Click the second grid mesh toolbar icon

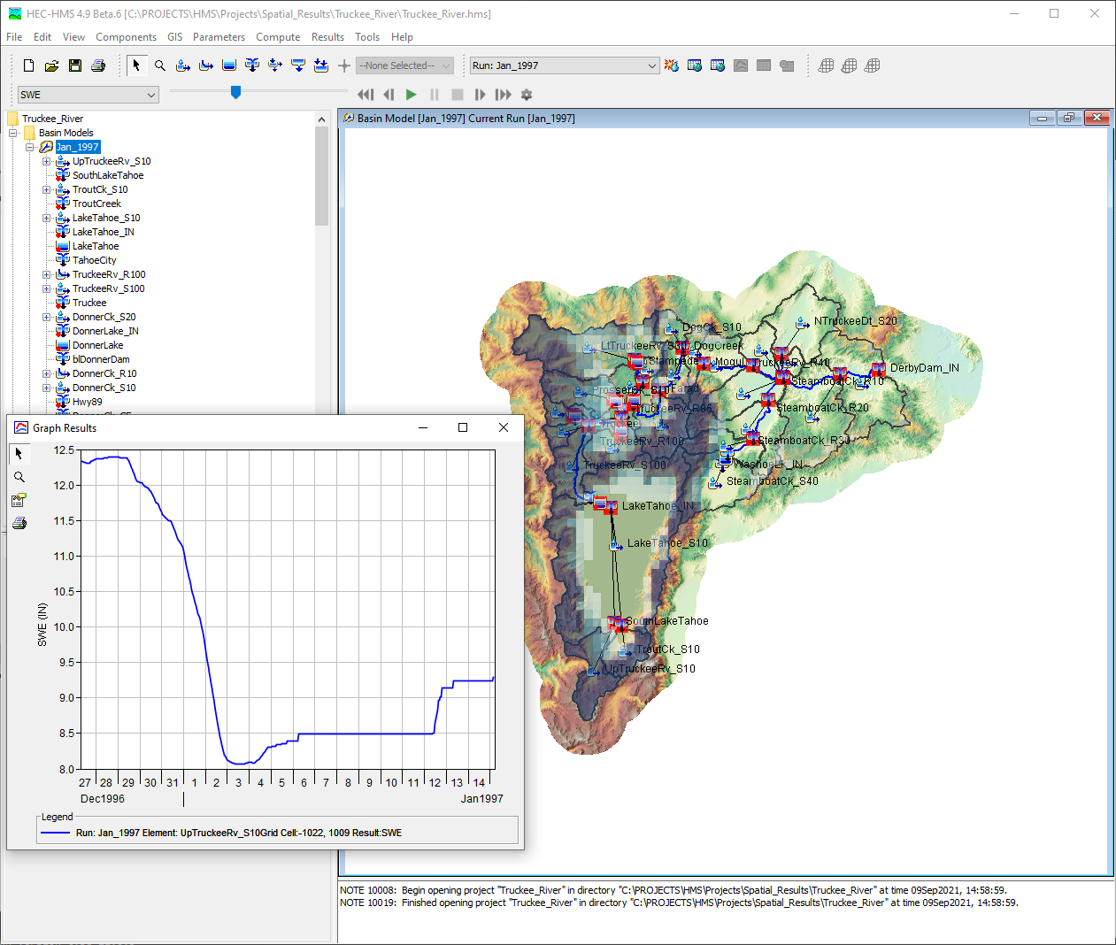click(x=850, y=65)
